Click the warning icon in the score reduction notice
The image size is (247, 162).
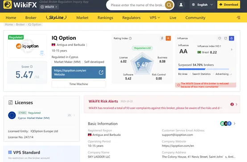click(178, 85)
